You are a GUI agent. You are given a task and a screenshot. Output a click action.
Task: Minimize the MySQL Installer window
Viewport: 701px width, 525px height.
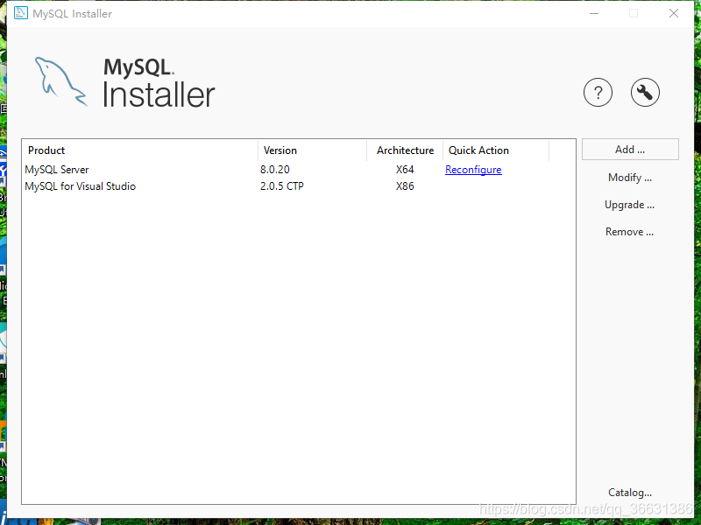click(594, 13)
